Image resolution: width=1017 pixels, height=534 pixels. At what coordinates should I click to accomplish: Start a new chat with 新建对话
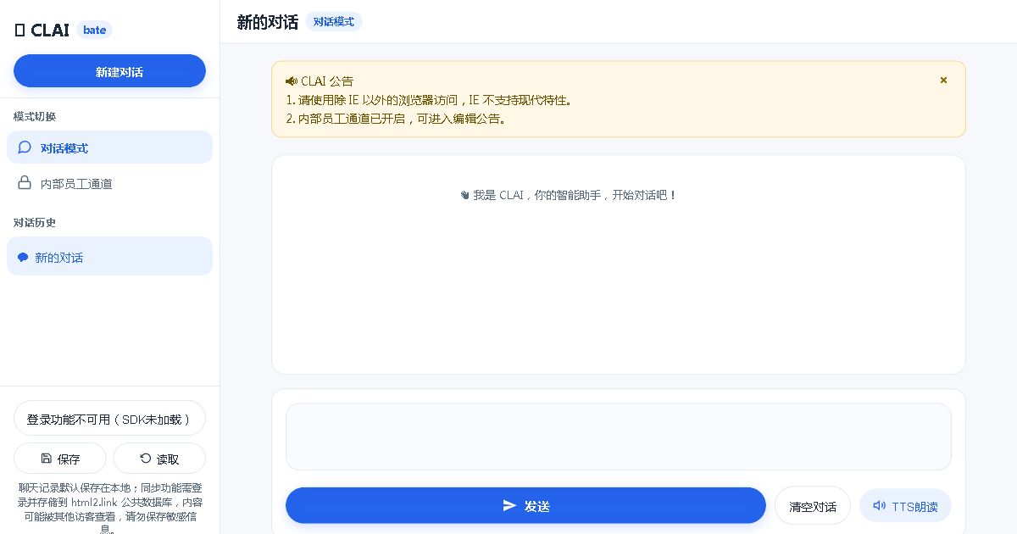click(x=109, y=71)
